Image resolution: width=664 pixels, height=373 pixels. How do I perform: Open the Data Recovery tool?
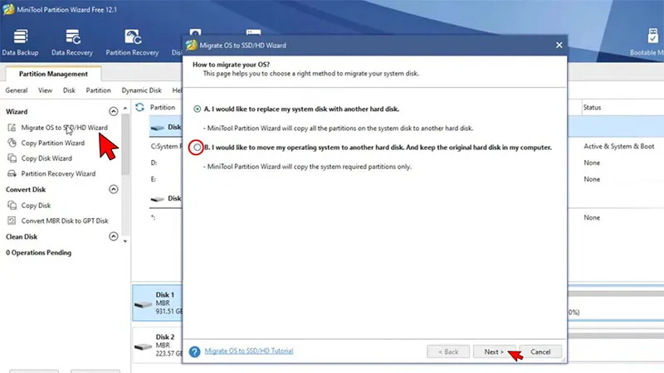click(72, 42)
